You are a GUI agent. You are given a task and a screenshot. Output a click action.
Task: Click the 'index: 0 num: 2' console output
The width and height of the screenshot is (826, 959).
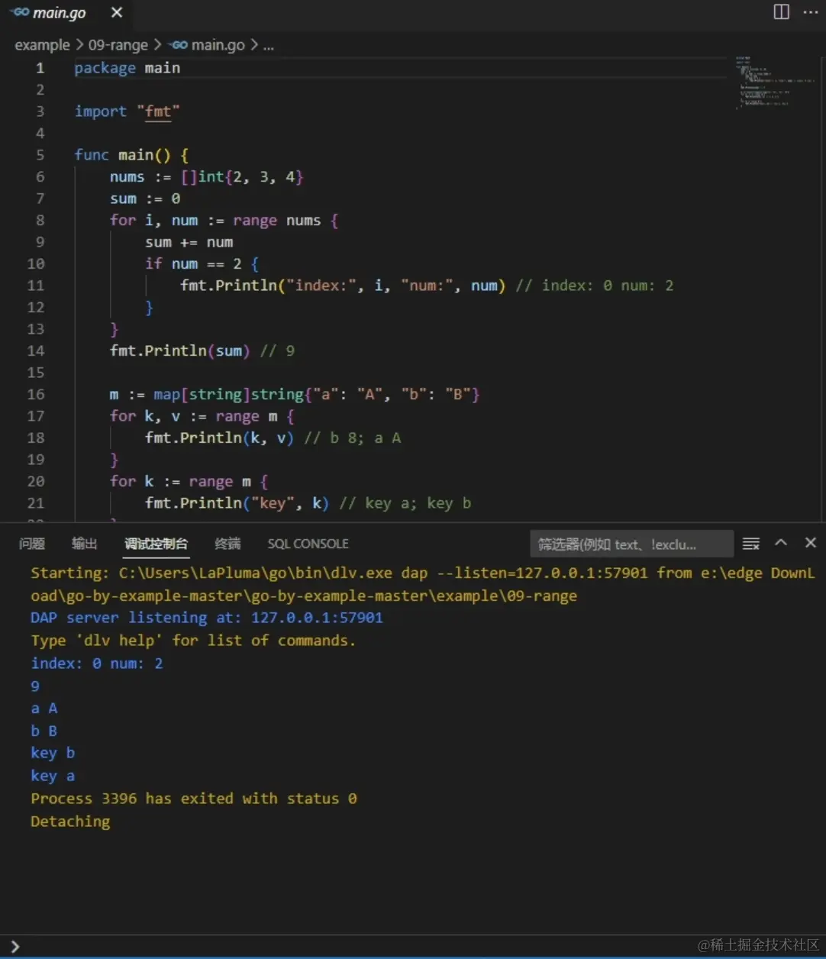click(97, 664)
